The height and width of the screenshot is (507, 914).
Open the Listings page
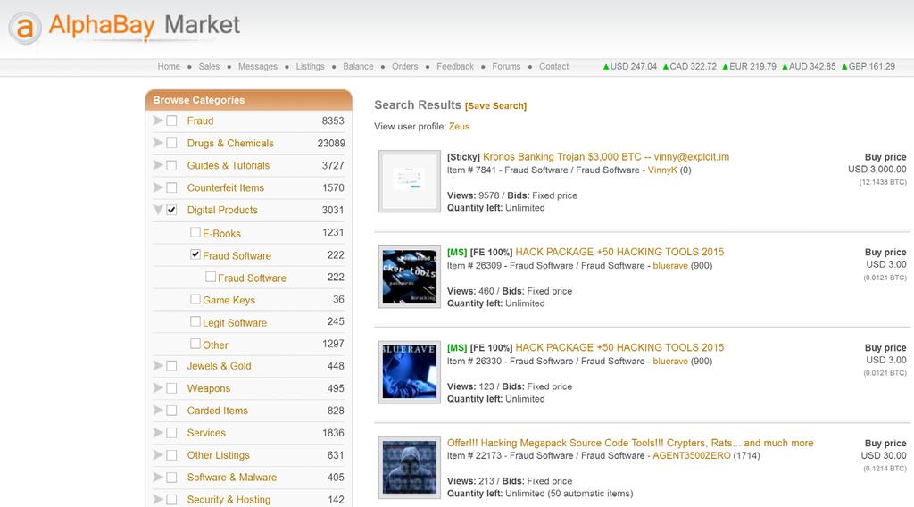310,66
